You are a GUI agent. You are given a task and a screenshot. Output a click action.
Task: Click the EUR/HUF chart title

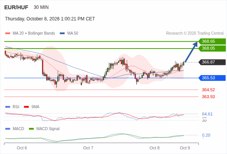point(16,7)
